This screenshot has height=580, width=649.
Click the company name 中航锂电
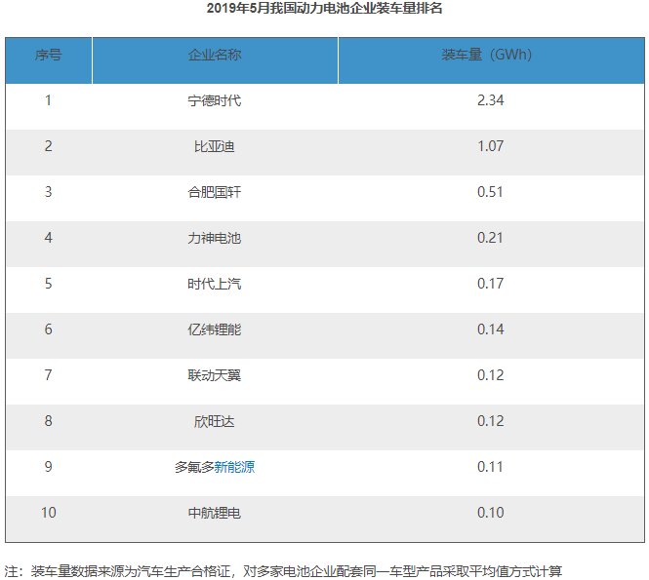click(215, 513)
